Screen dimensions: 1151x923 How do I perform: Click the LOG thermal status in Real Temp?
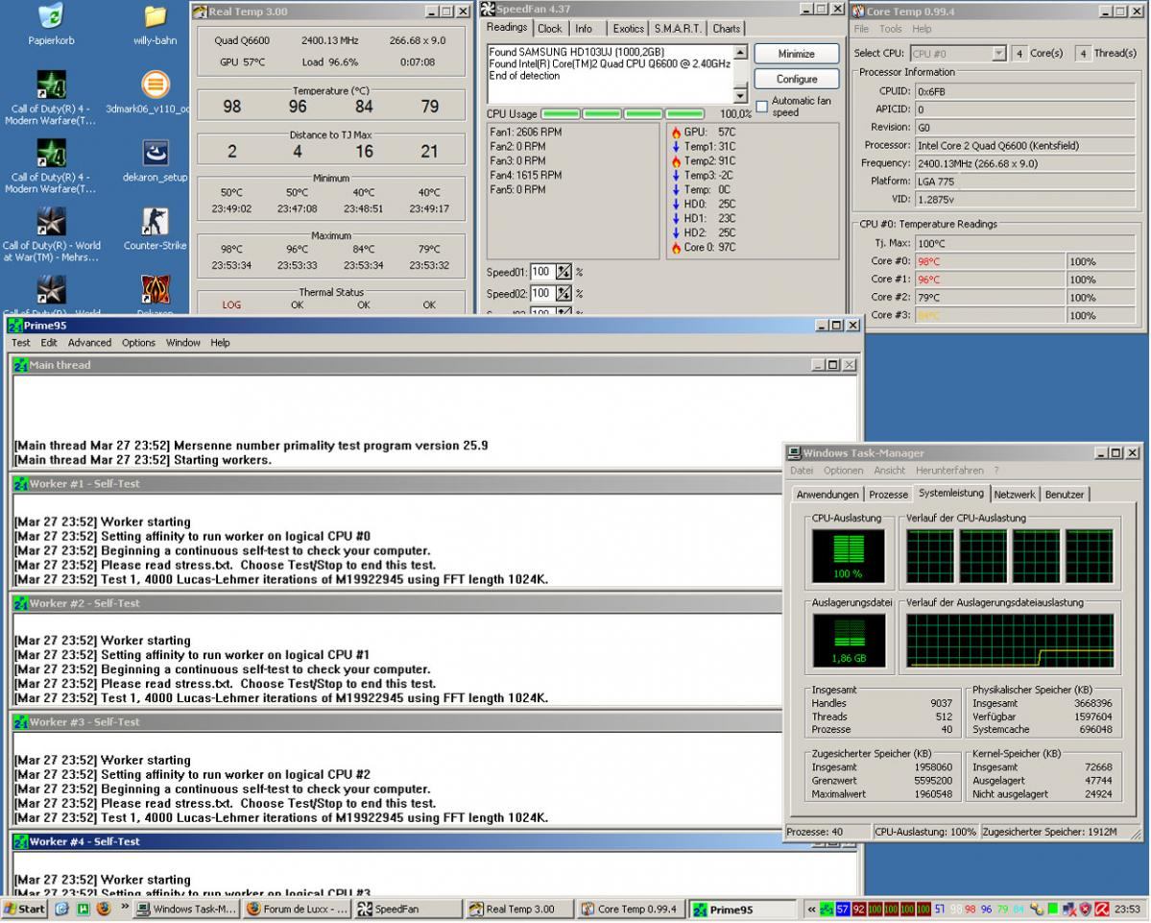point(231,304)
